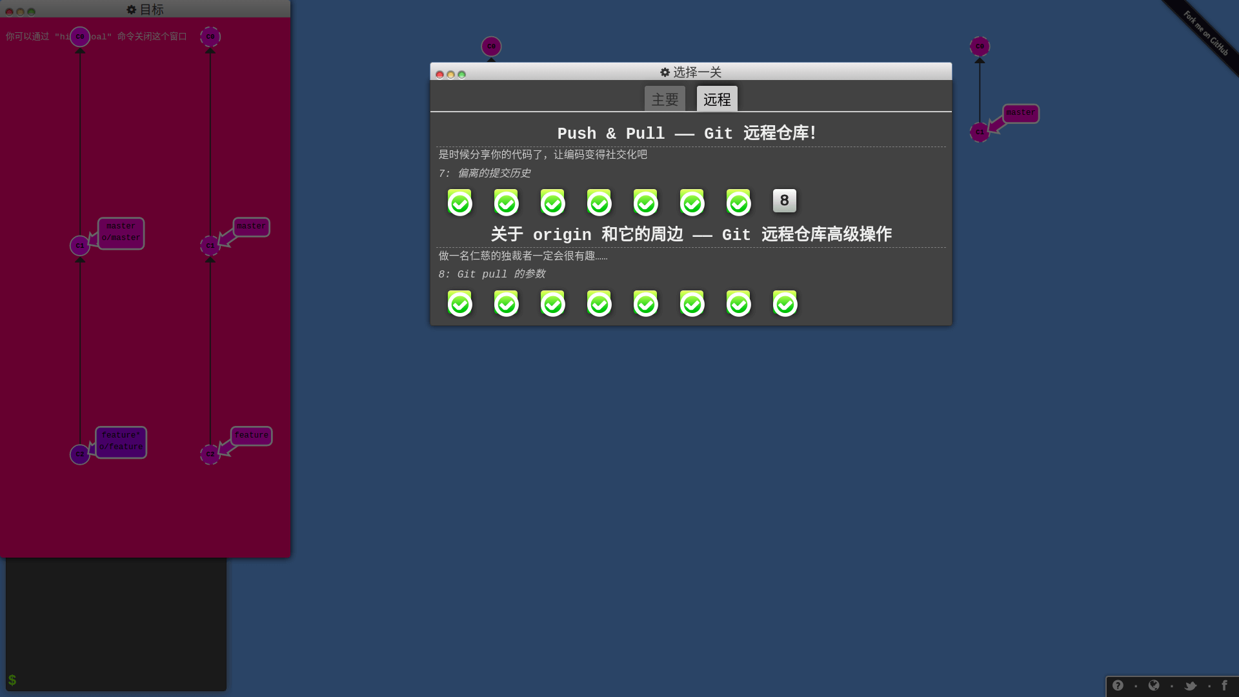This screenshot has height=697, width=1239.
Task: Switch to the 远程 tab
Action: (x=717, y=99)
